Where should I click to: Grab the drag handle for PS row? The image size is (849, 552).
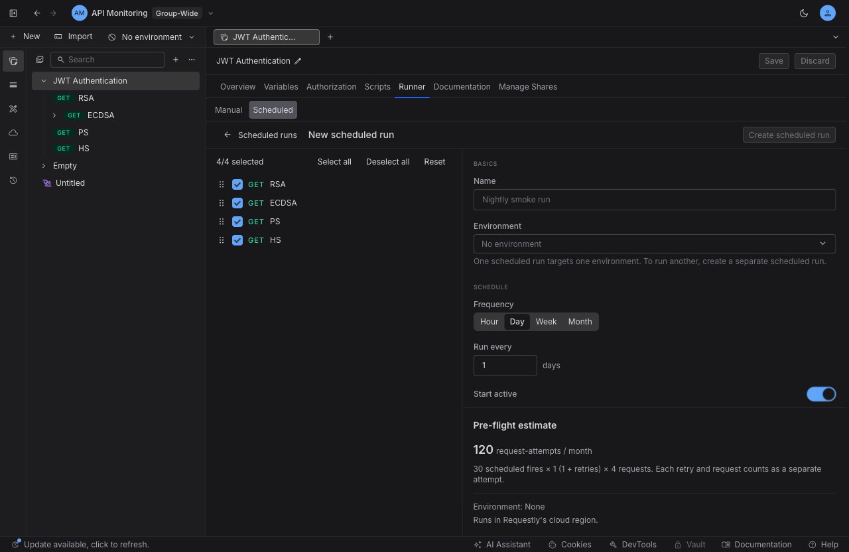tap(222, 222)
